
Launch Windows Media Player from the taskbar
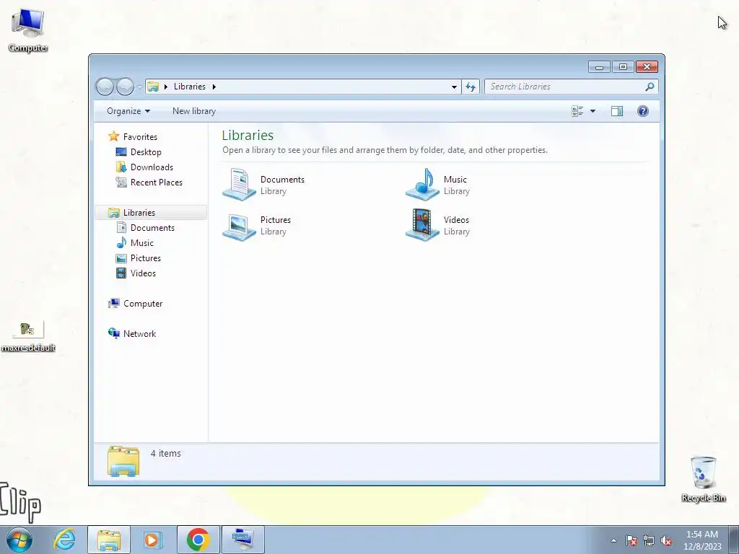coord(153,540)
